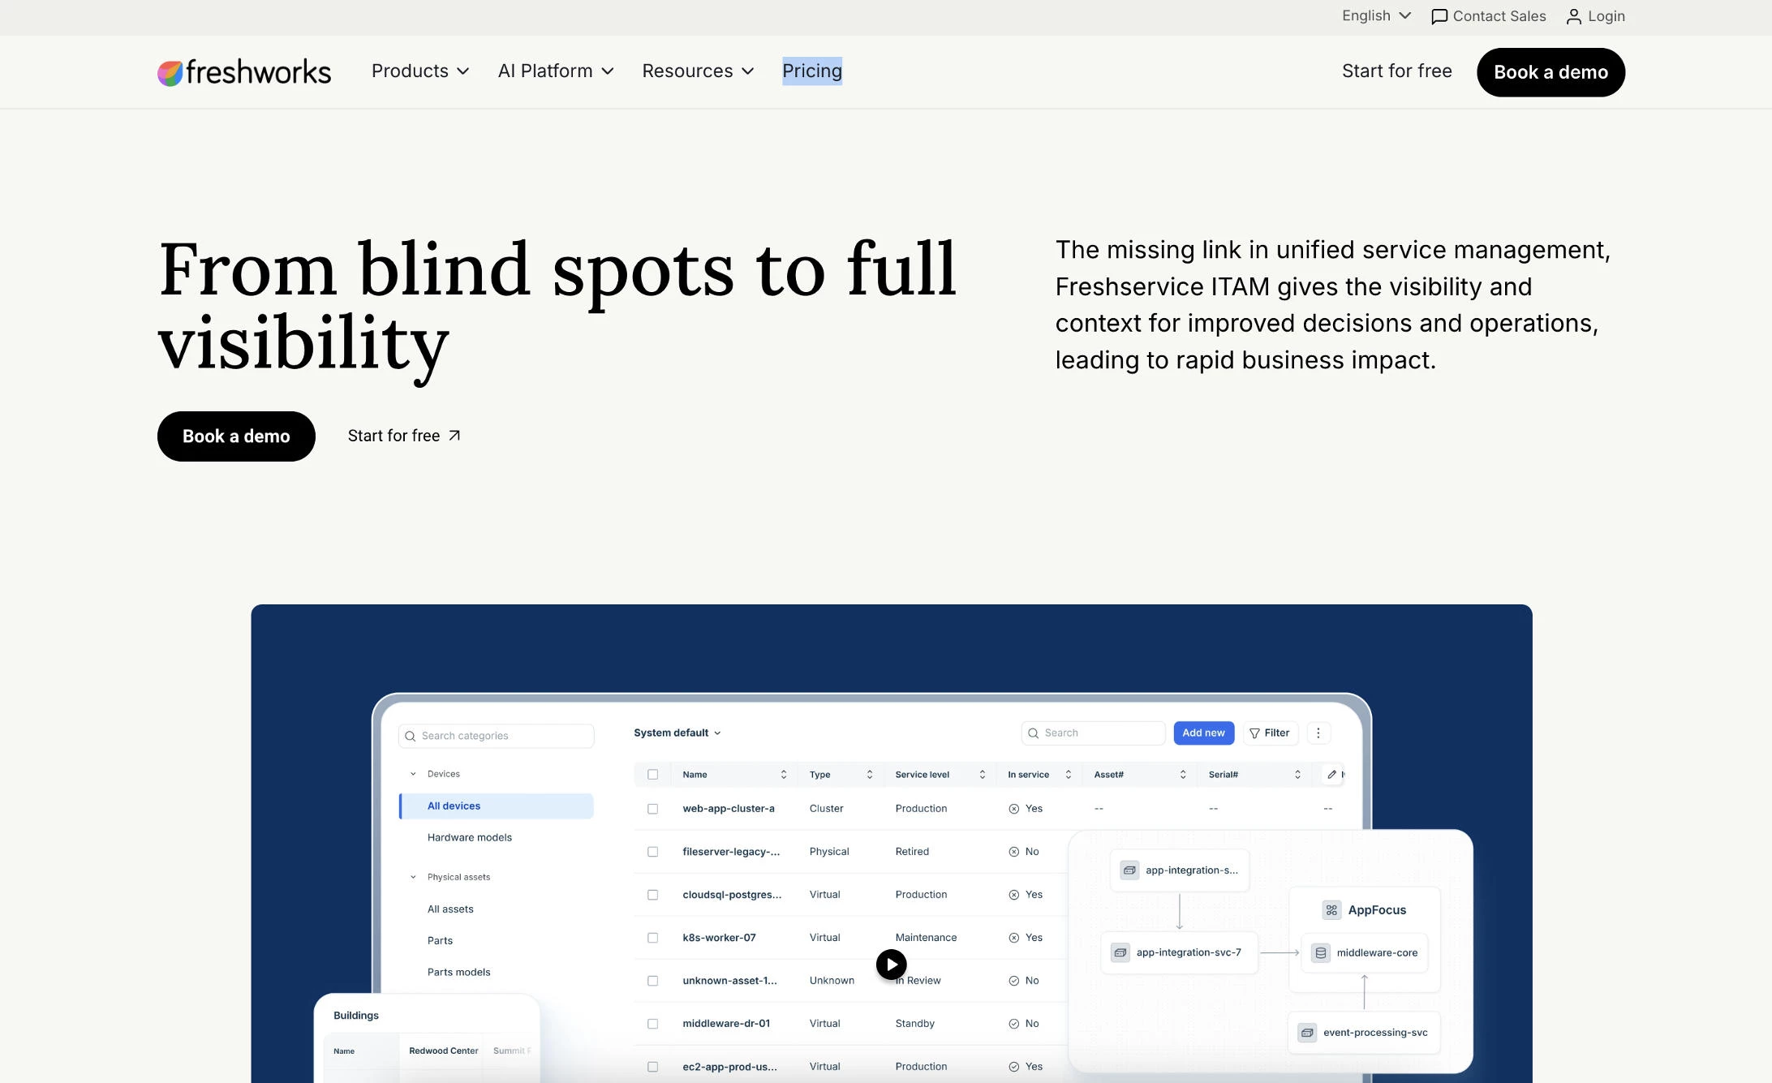Expand the System default view dropdown
The width and height of the screenshot is (1772, 1083).
coord(677,733)
